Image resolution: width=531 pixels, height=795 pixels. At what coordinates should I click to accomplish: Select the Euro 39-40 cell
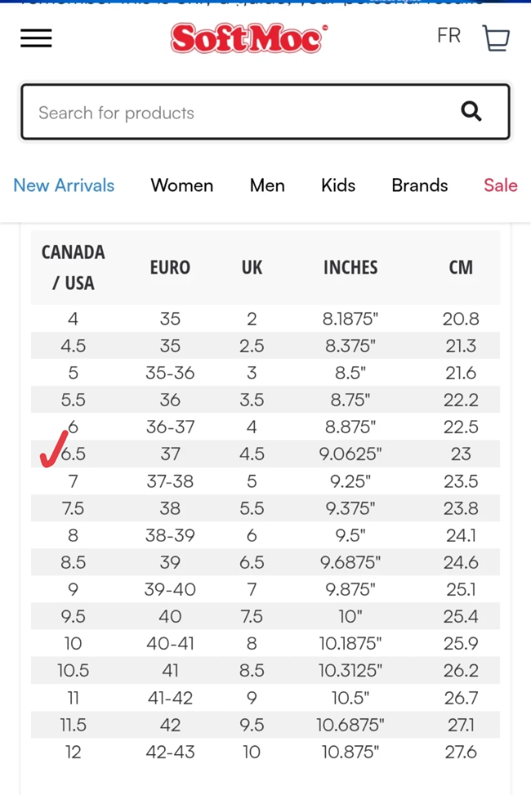pyautogui.click(x=170, y=589)
